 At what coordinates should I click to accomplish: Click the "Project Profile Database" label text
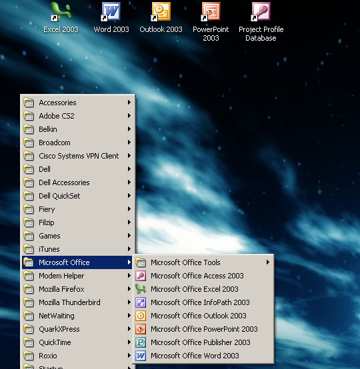[261, 34]
